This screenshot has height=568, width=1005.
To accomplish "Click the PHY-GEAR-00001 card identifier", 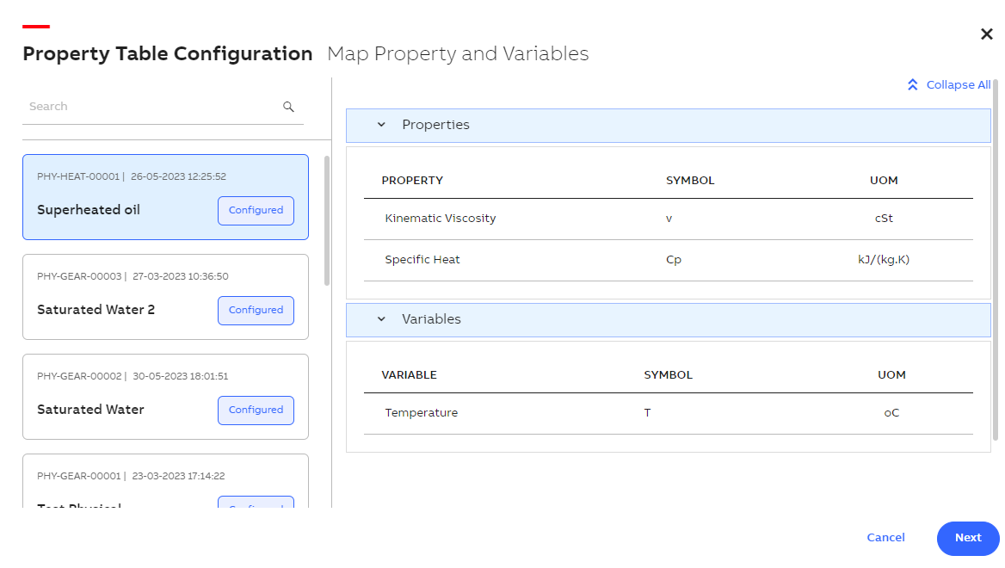I will tap(79, 476).
